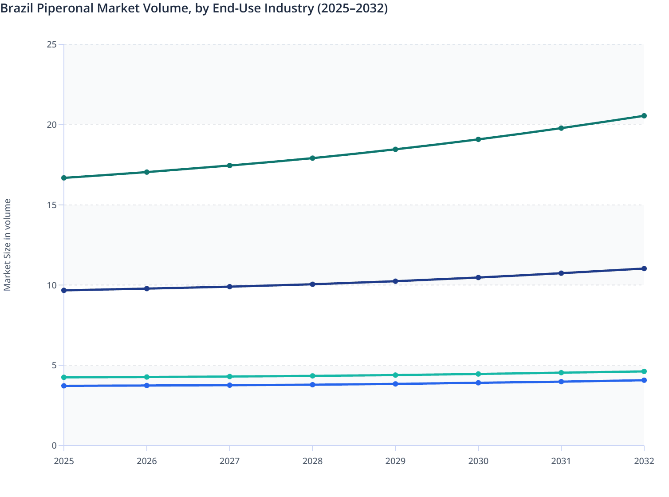Click the 2026 marker on the bright blue series
This screenshot has height=497, width=669.
(x=146, y=386)
